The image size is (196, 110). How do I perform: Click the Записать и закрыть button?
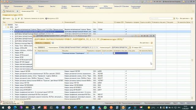[43, 43]
